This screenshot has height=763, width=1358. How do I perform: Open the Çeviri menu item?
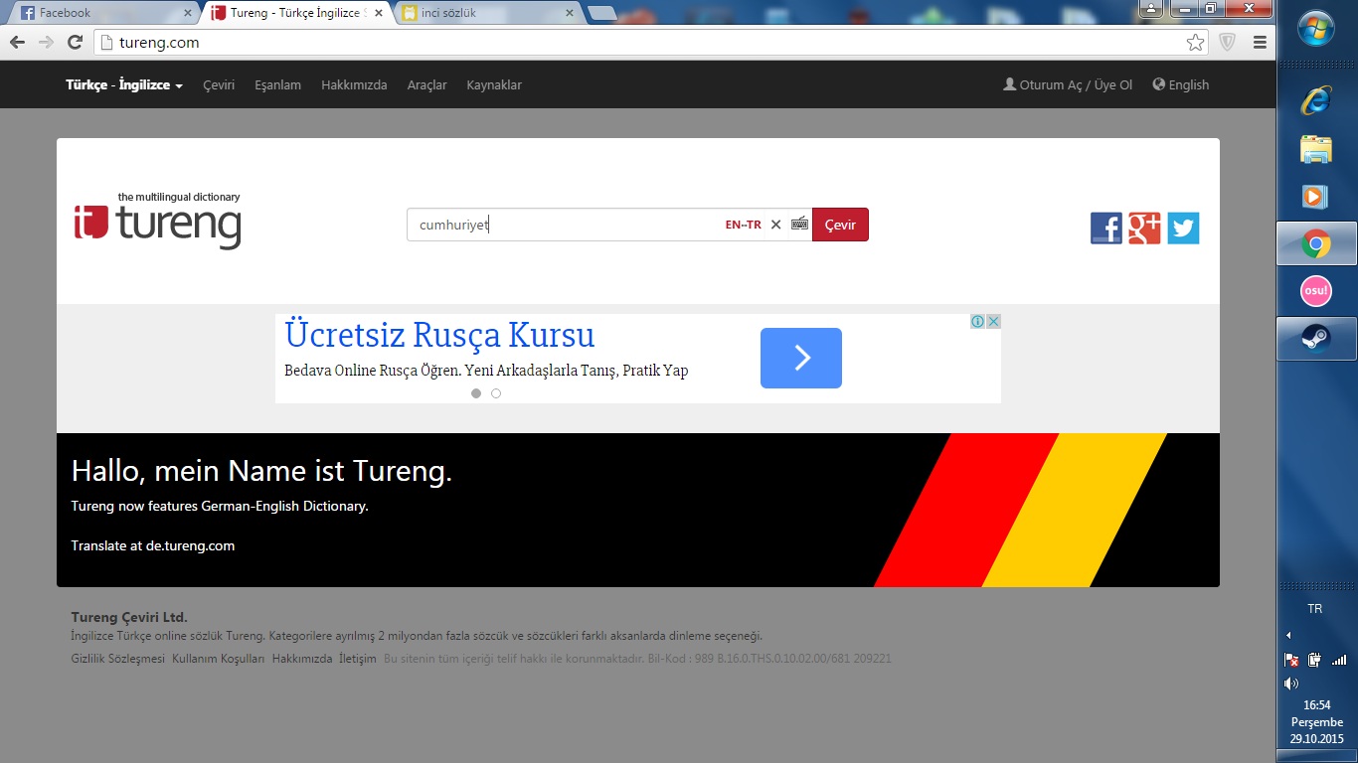(x=219, y=85)
